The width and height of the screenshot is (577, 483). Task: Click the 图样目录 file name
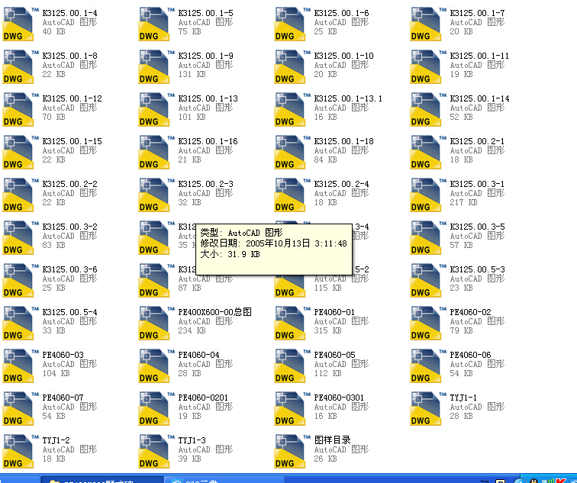click(x=332, y=440)
